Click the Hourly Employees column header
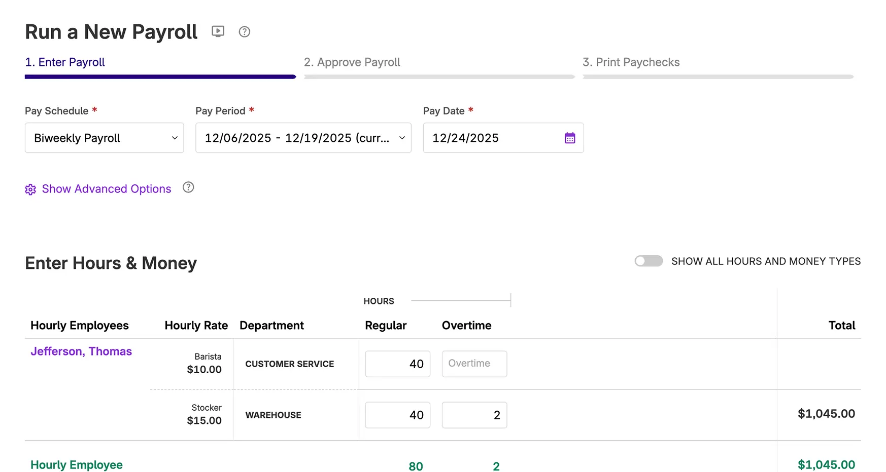Image resolution: width=886 pixels, height=472 pixels. (x=80, y=326)
